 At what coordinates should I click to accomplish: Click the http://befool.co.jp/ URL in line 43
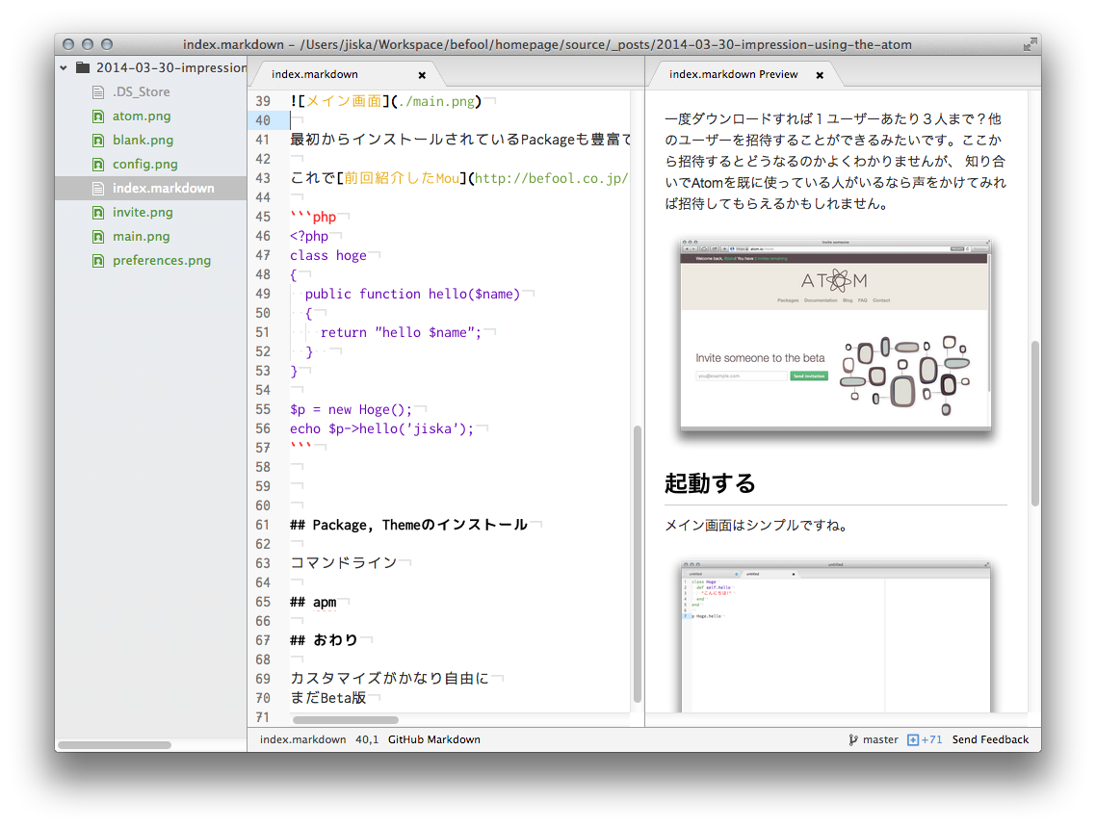551,178
